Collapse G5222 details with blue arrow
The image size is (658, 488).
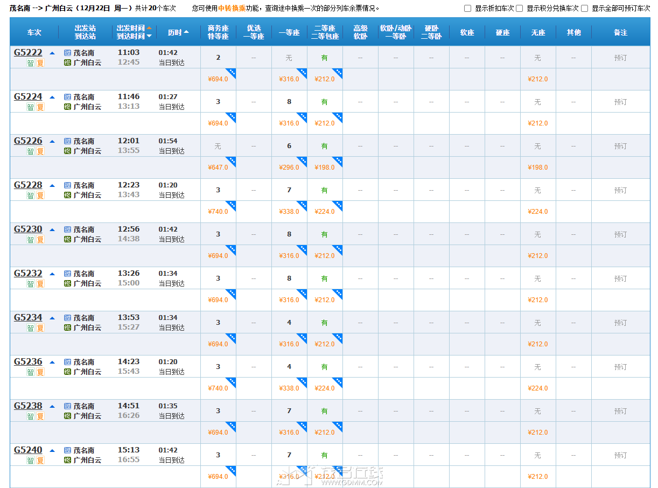tap(52, 53)
